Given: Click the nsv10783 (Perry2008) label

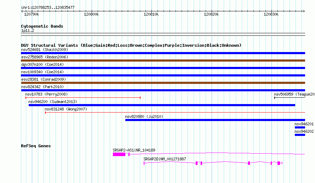Looking at the screenshot, I should point(46,94).
